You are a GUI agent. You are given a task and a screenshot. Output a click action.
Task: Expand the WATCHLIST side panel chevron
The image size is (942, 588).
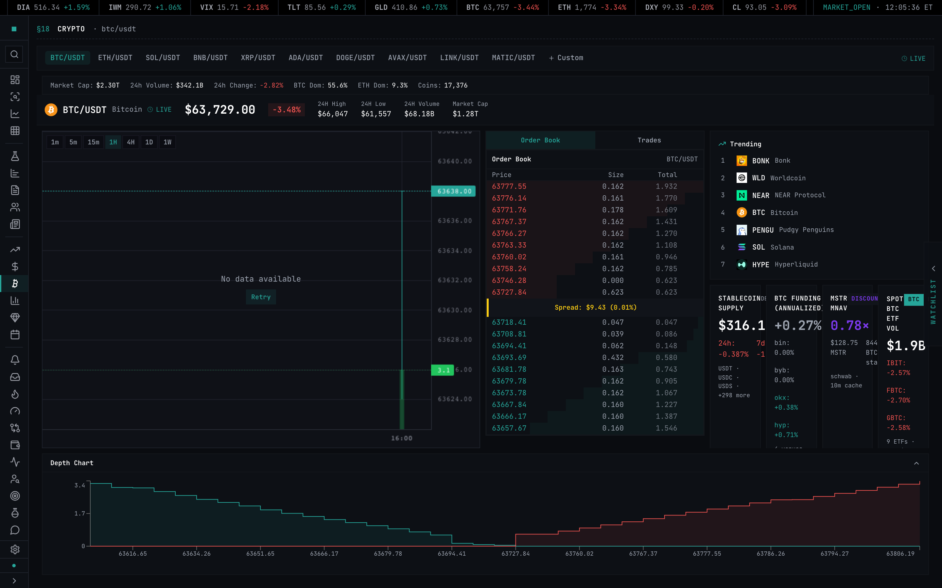(x=933, y=269)
